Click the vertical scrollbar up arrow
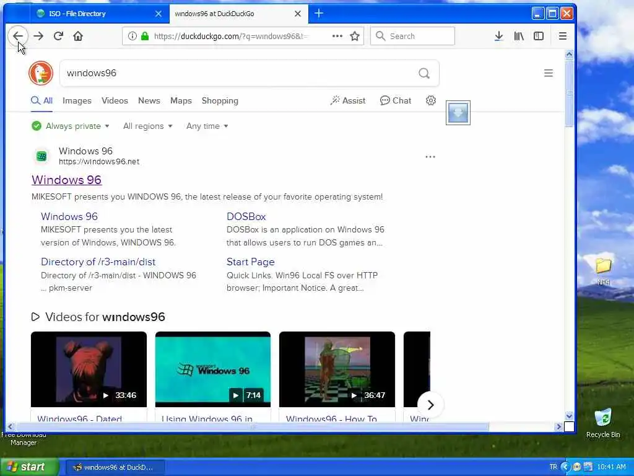This screenshot has width=634, height=476. tap(569, 55)
